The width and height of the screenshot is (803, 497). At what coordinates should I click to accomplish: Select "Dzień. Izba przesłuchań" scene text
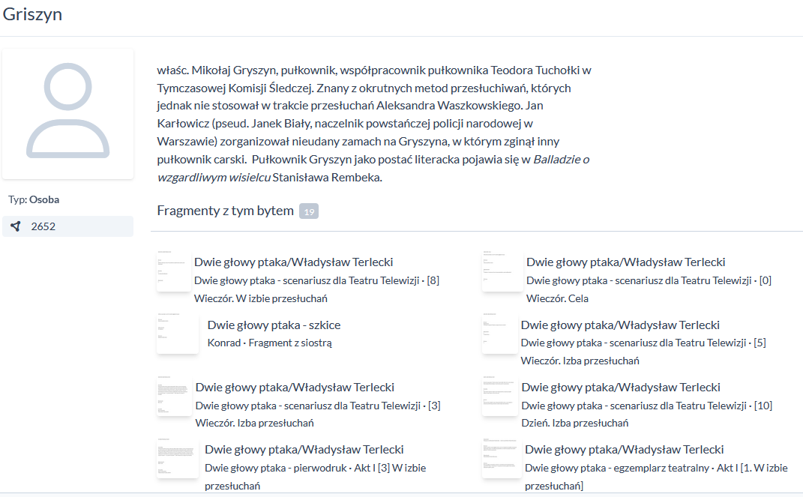574,423
